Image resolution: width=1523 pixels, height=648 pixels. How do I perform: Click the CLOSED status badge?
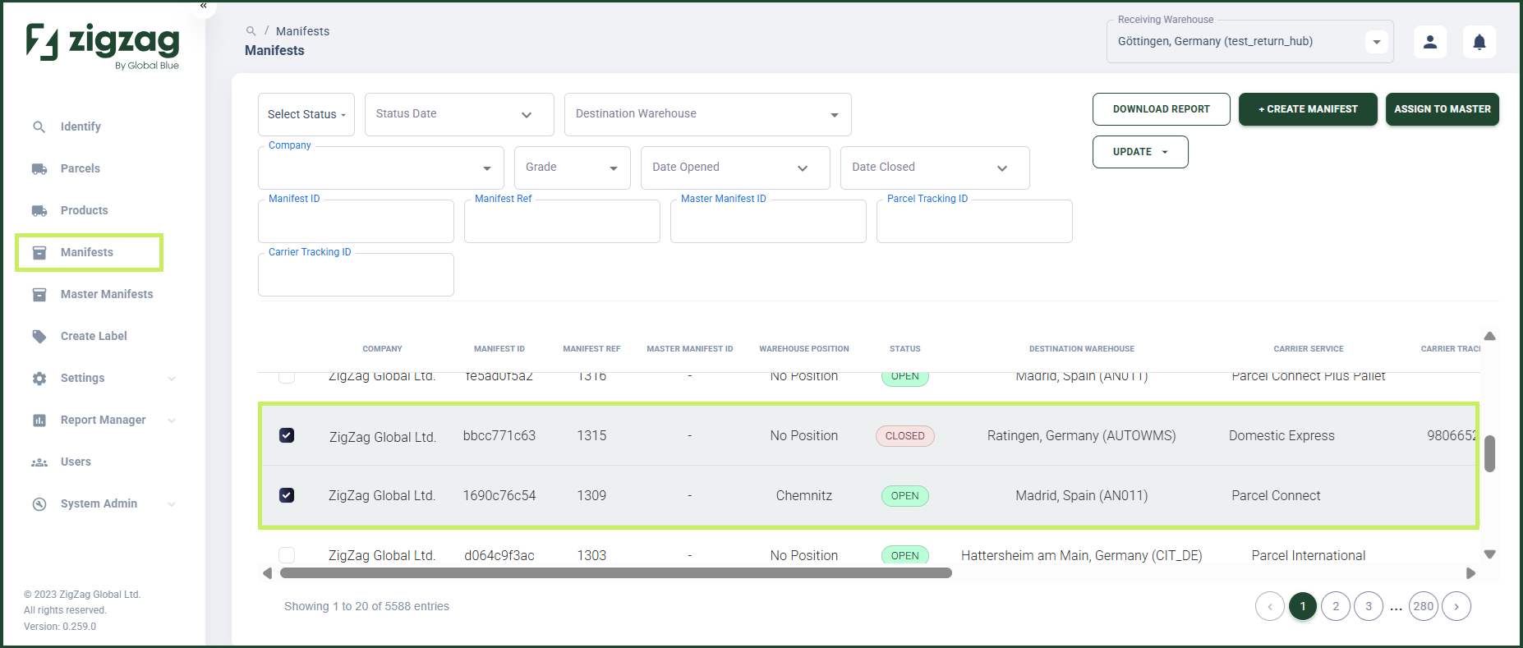(x=904, y=436)
